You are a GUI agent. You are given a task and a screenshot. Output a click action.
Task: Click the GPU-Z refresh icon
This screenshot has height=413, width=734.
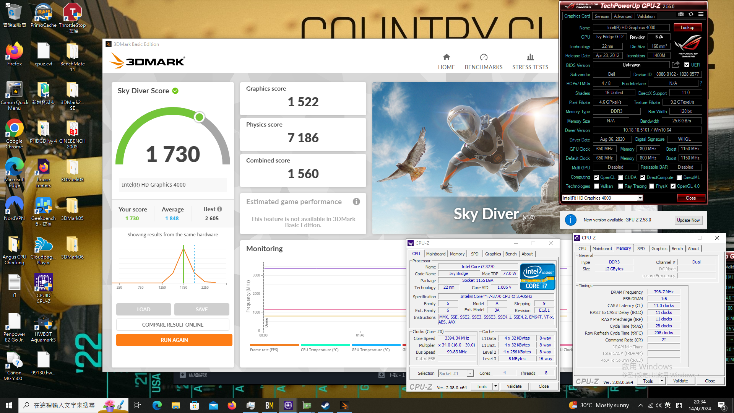tap(691, 14)
